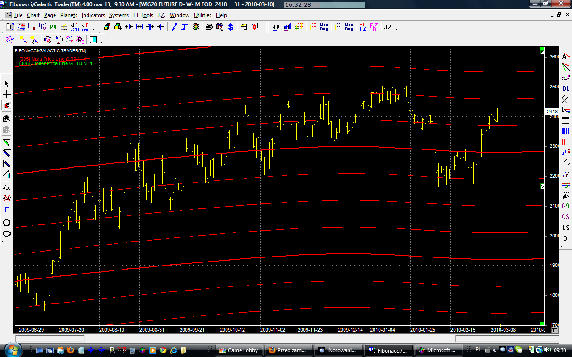Toggle the LS button in right sidebar
This screenshot has height=357, width=572.
566,228
